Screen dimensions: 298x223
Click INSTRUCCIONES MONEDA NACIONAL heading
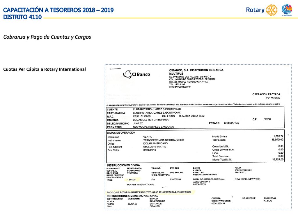[x=132, y=196]
